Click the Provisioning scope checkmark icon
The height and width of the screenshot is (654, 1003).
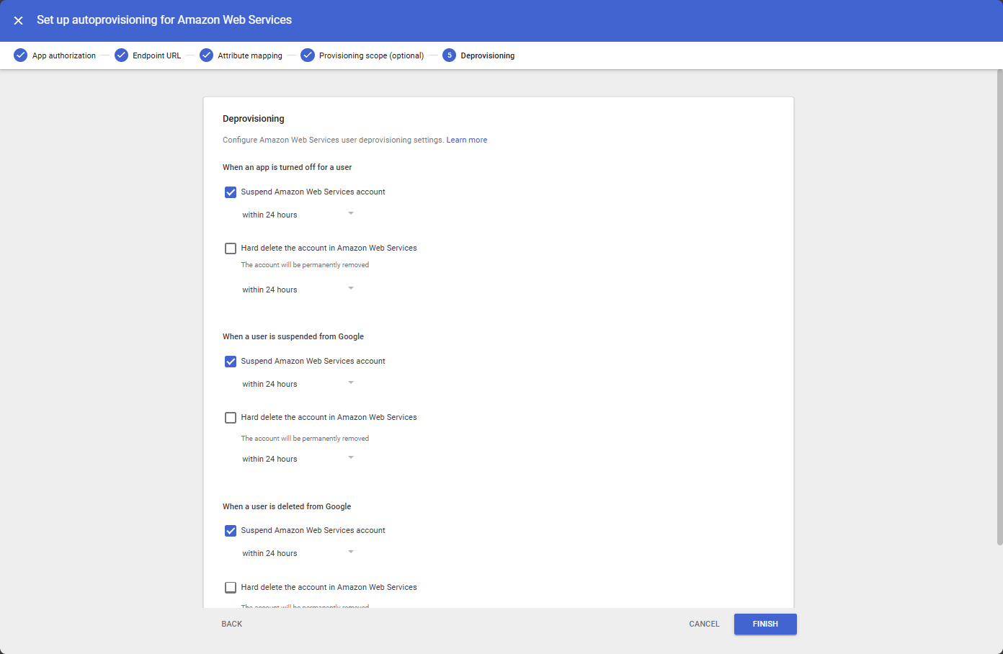(308, 55)
